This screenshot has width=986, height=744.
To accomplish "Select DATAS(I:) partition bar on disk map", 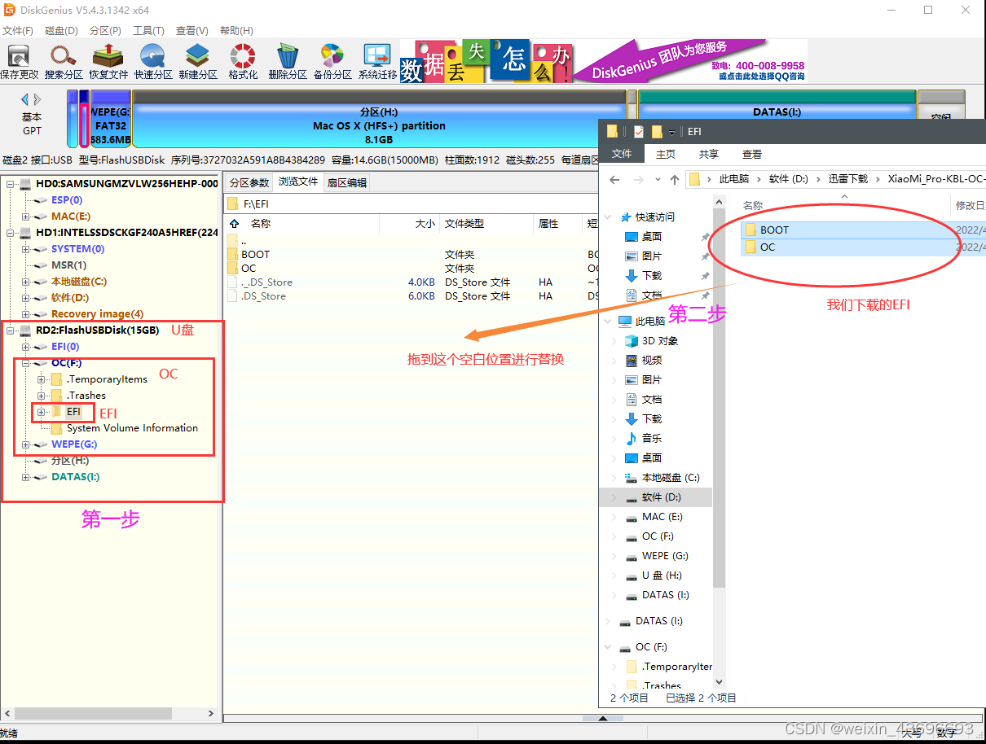I will pos(777,118).
